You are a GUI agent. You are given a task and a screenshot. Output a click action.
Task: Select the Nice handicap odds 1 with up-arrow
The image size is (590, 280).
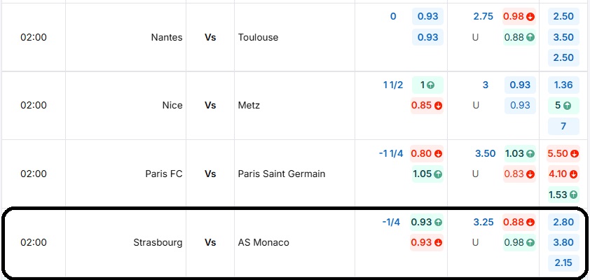click(x=427, y=85)
